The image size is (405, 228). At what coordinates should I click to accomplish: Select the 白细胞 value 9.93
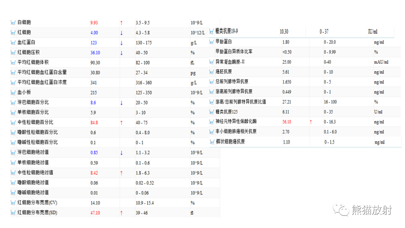pos(94,23)
